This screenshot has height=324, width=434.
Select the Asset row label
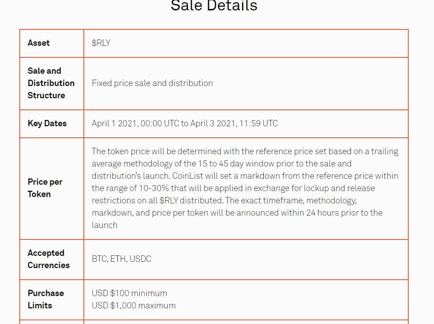[x=38, y=43]
